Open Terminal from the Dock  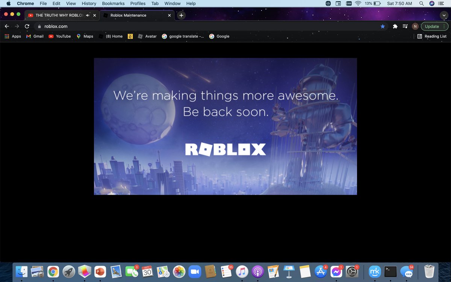[390, 271]
